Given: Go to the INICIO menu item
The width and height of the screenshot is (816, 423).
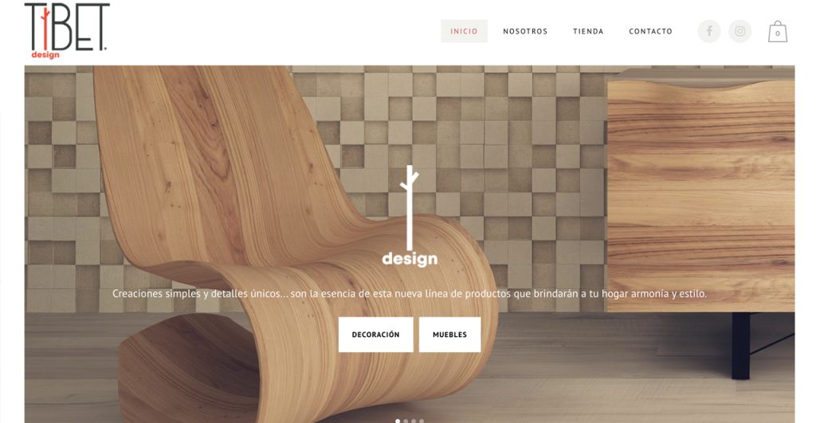Looking at the screenshot, I should (x=465, y=31).
